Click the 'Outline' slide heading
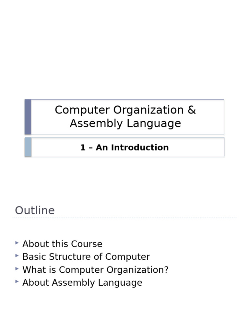This screenshot has height=332, width=249. tap(35, 210)
